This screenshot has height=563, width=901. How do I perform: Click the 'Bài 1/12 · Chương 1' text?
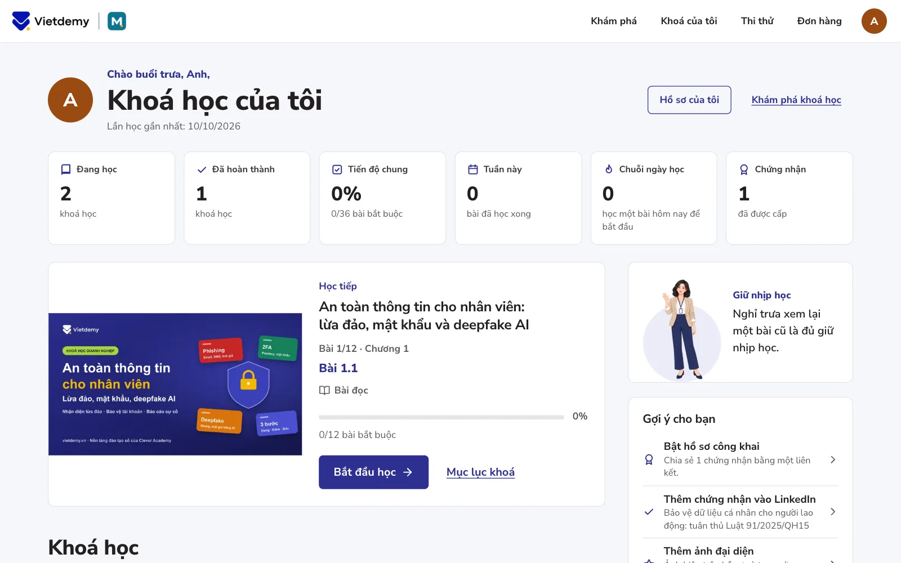[364, 348]
